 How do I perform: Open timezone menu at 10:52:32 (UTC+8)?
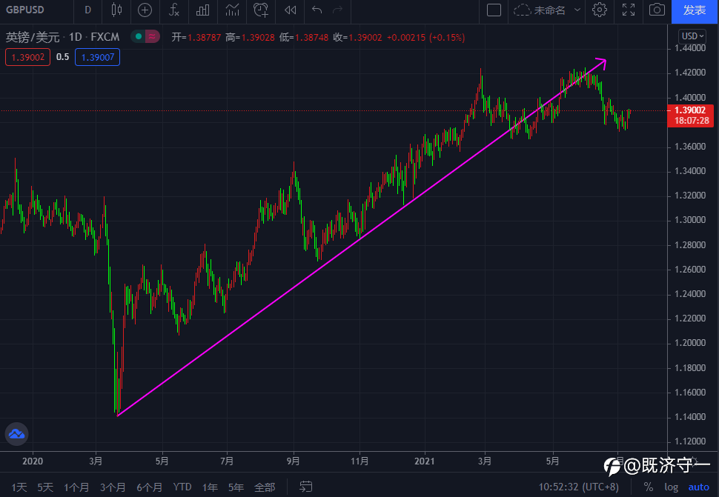coord(578,487)
